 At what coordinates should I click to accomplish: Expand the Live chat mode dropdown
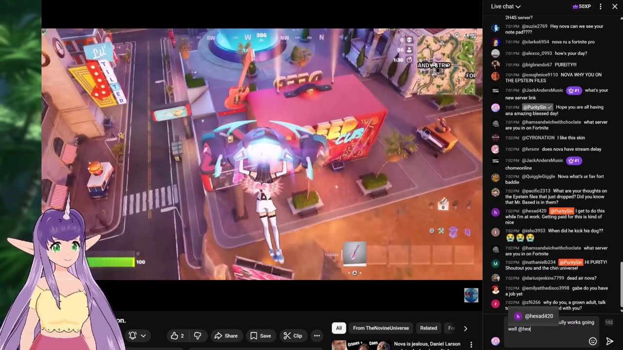tap(506, 6)
